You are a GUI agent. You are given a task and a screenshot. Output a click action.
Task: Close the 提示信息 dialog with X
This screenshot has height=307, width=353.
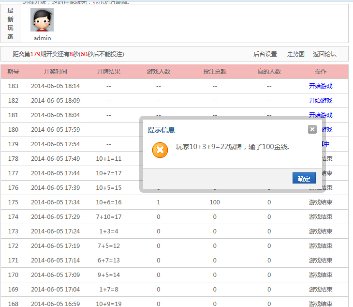tap(312, 129)
